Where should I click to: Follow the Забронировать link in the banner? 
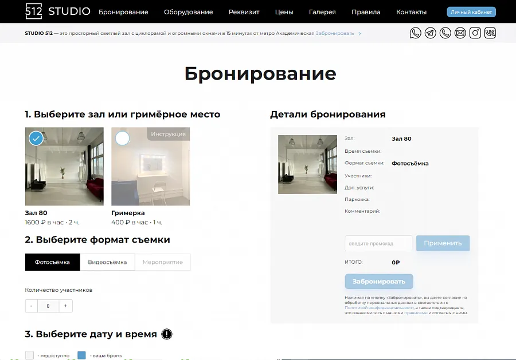pos(335,34)
